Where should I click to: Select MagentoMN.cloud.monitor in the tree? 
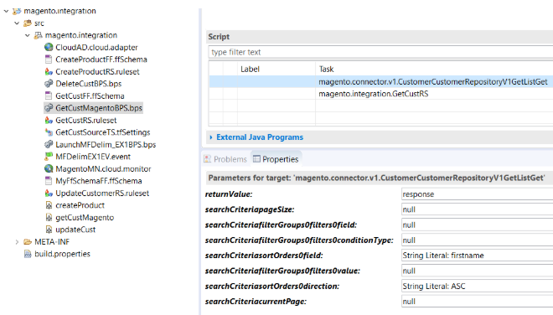(x=103, y=169)
